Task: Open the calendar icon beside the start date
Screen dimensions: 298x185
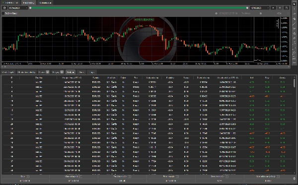Action: click(4, 8)
